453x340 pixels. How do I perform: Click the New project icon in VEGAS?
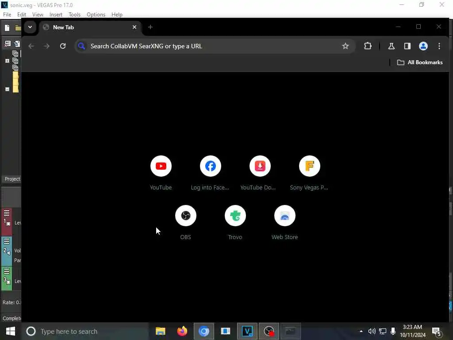click(x=7, y=28)
